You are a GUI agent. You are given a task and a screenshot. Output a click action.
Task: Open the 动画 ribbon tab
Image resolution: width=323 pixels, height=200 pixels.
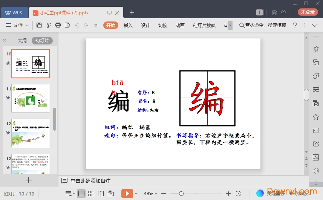tap(180, 25)
